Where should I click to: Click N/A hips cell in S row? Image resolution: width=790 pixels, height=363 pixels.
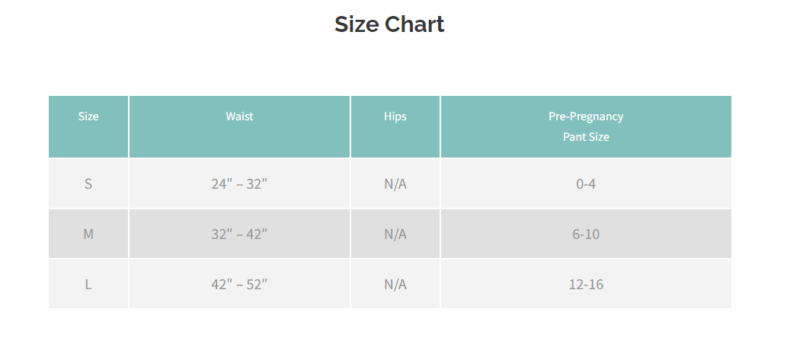click(x=395, y=183)
